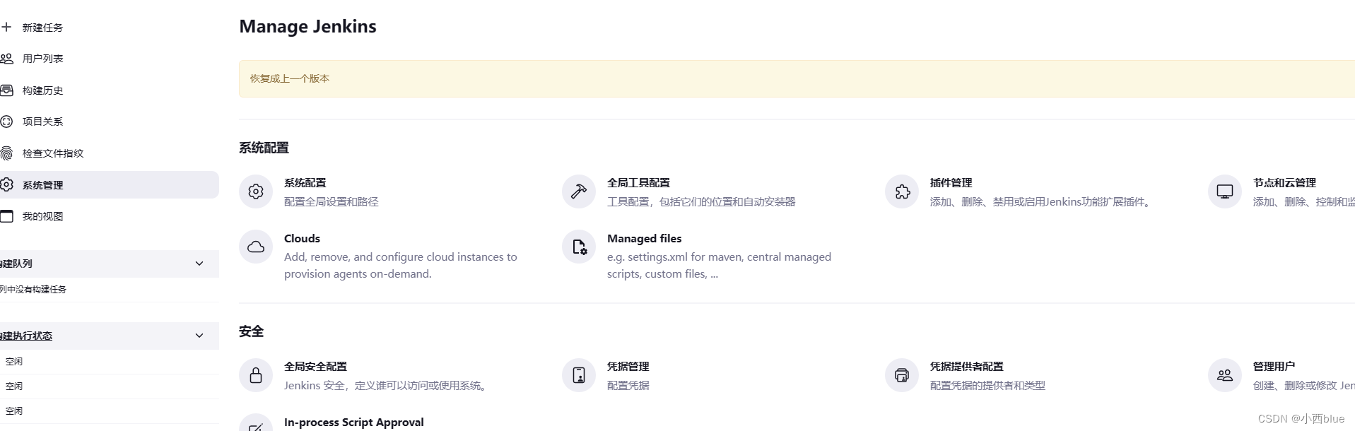The image size is (1355, 431).
Task: Open the 系统配置 settings link
Action: 305,182
